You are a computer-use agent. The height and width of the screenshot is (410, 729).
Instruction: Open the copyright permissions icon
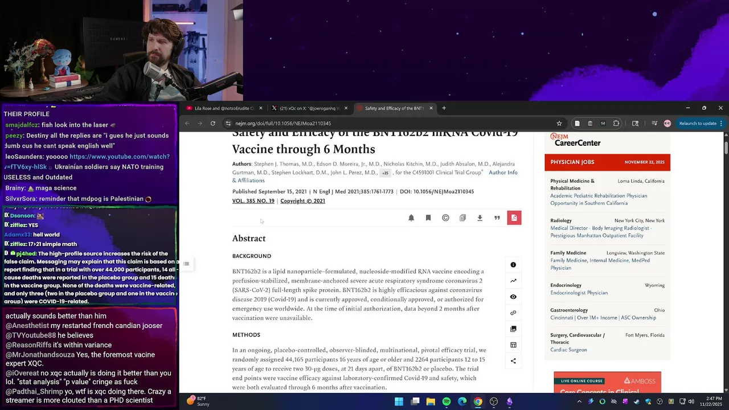click(445, 218)
